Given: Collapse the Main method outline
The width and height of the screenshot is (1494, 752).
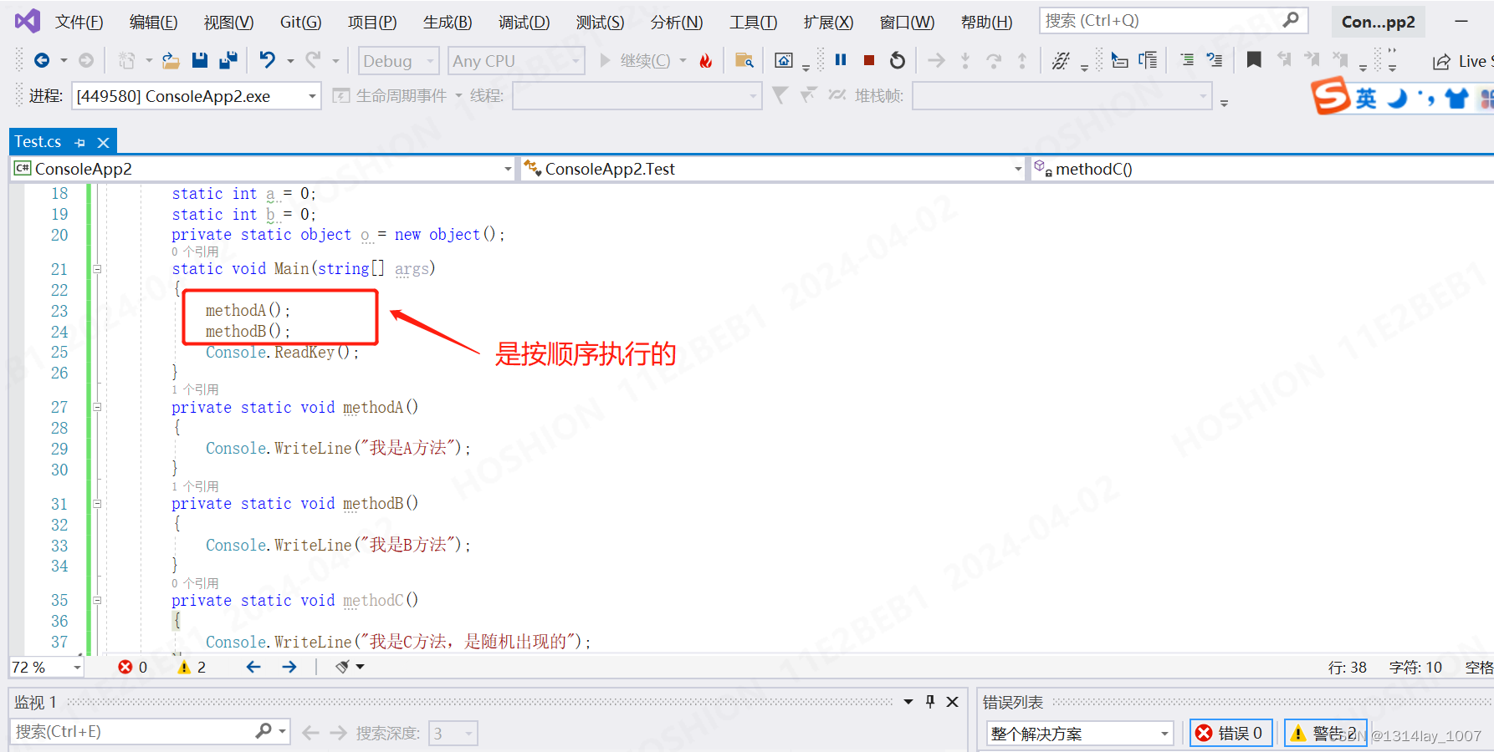Looking at the screenshot, I should click(x=97, y=269).
